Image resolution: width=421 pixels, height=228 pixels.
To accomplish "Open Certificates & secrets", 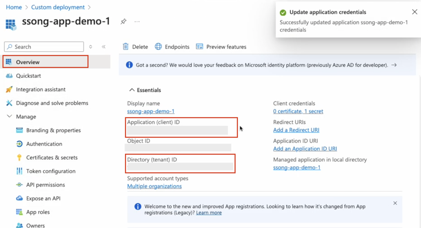I will click(52, 158).
